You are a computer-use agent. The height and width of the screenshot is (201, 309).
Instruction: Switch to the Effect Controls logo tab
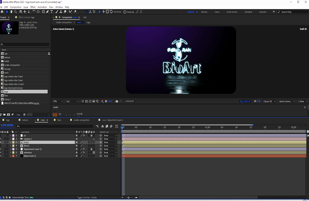tap(26, 17)
